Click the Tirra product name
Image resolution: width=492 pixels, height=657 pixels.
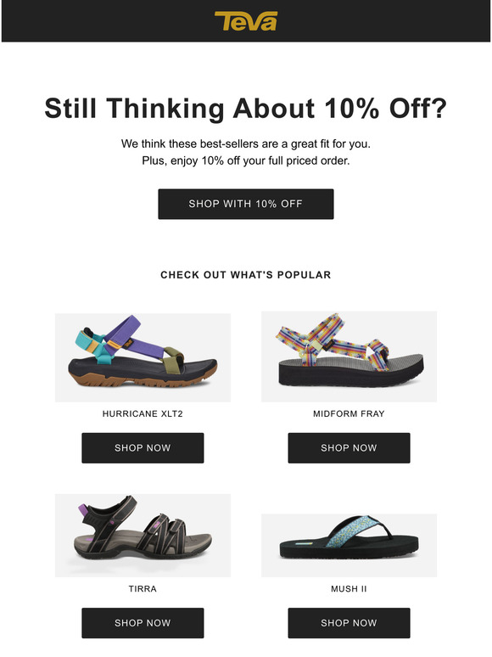pos(143,589)
